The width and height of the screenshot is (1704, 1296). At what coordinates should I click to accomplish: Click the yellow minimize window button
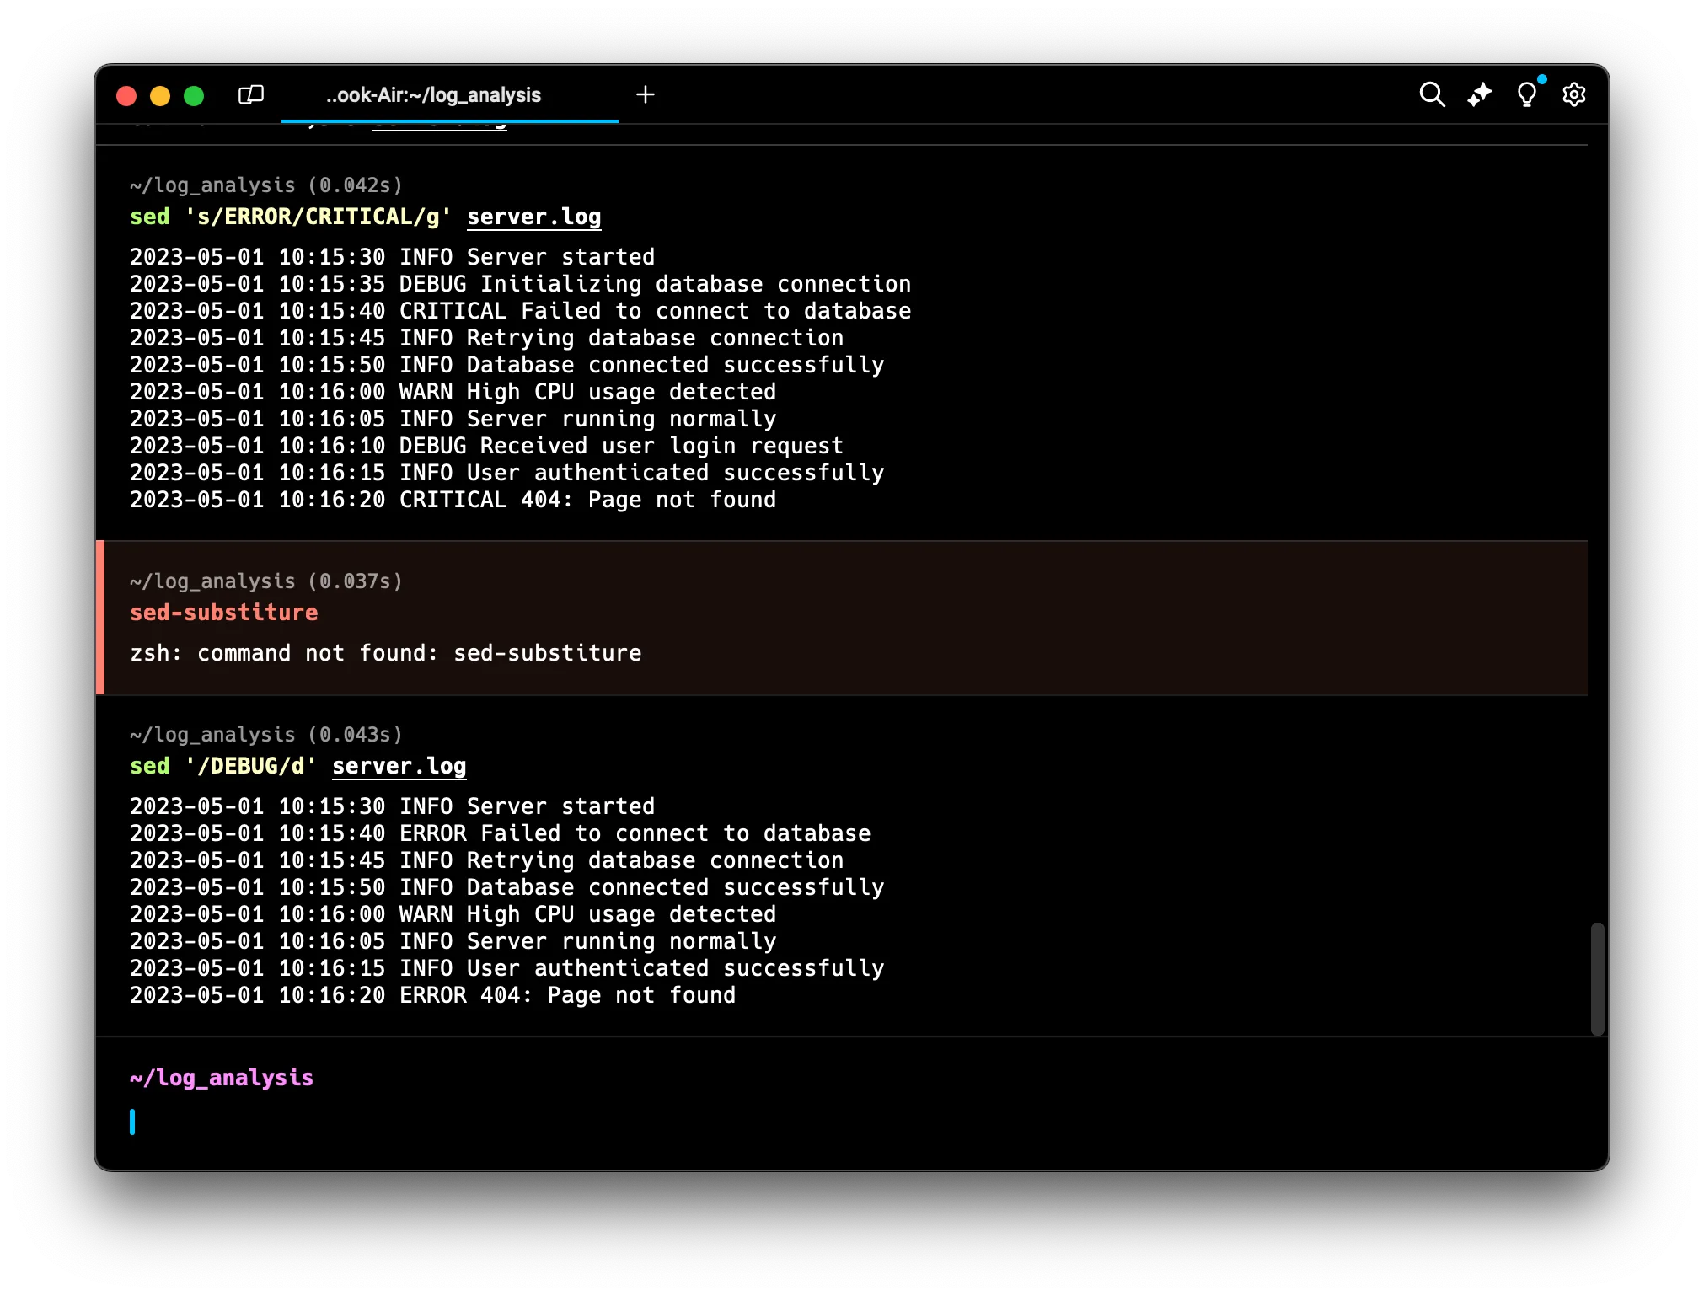click(x=160, y=96)
